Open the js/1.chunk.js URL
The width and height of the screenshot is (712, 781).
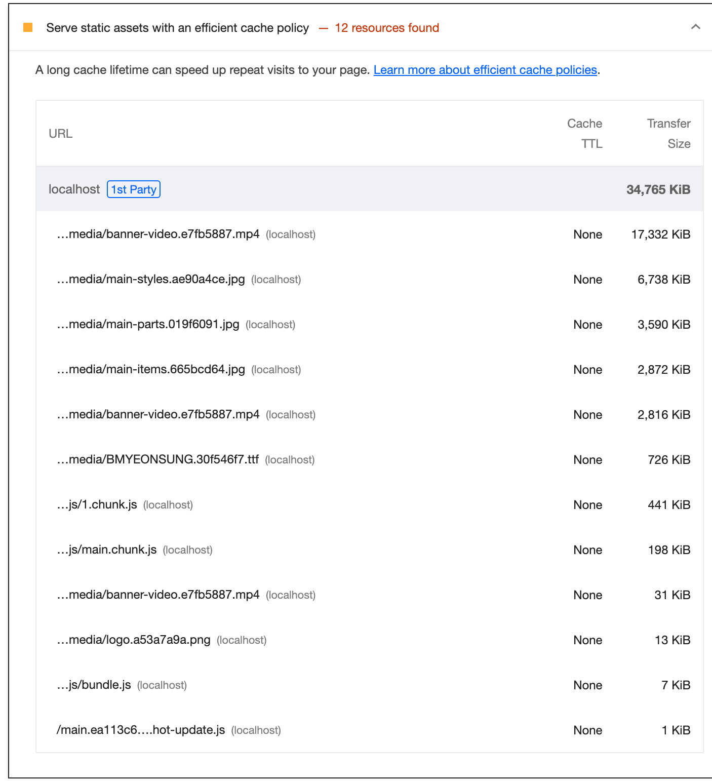pos(97,504)
